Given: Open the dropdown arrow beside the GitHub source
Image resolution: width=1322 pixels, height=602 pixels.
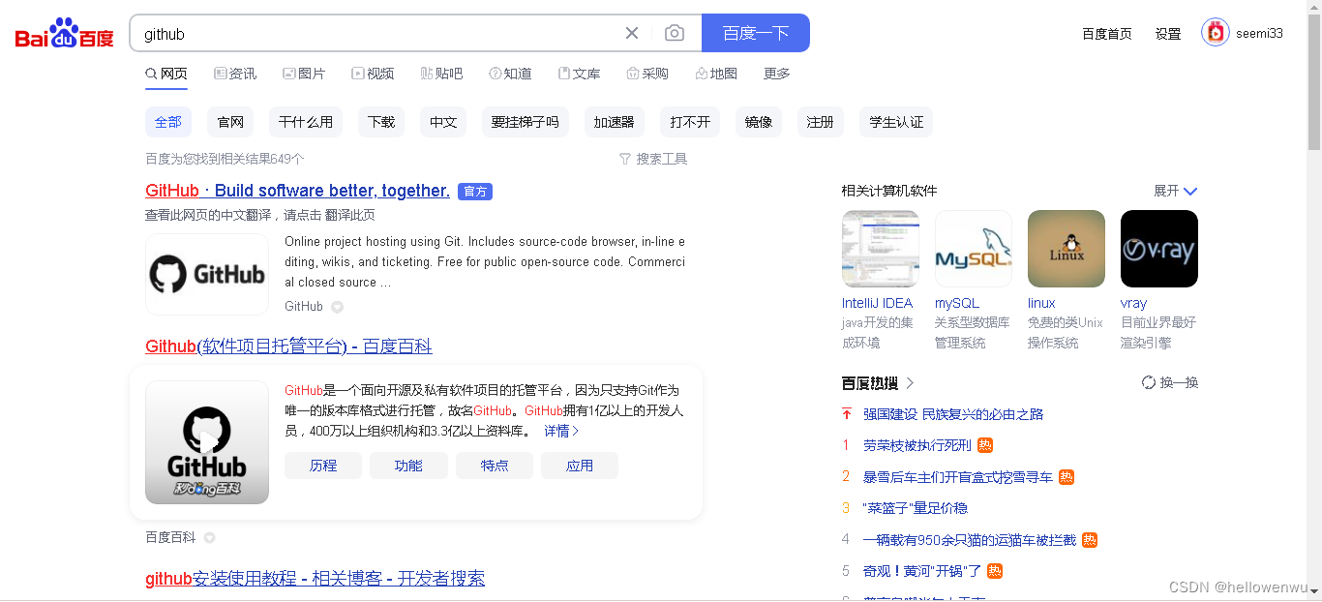Looking at the screenshot, I should click(338, 307).
